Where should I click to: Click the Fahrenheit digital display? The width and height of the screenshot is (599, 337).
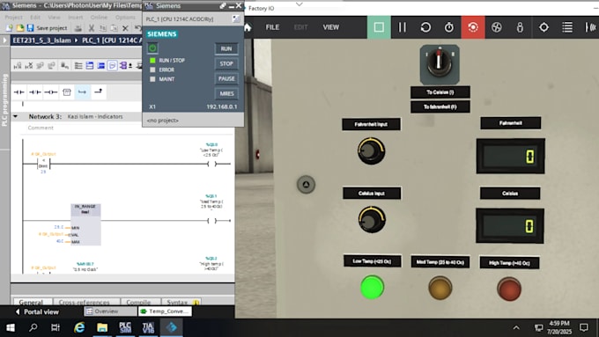tap(510, 156)
